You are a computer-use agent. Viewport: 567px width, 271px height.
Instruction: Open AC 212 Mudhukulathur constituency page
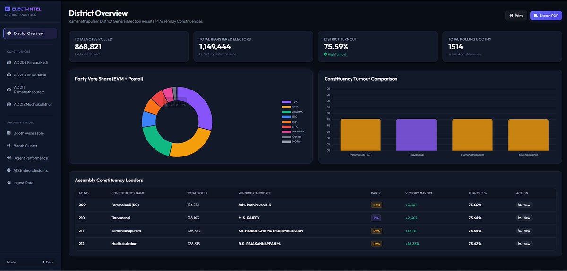[x=30, y=104]
